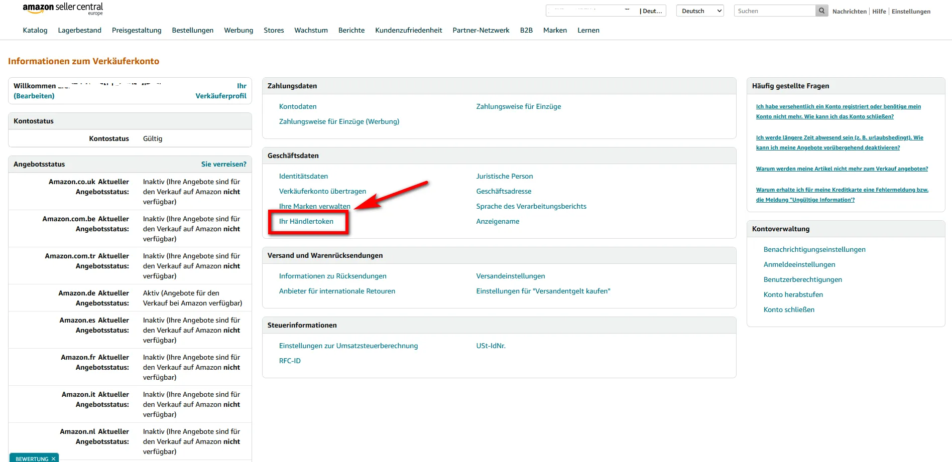Open the Berichte menu
The height and width of the screenshot is (462, 952).
[351, 30]
